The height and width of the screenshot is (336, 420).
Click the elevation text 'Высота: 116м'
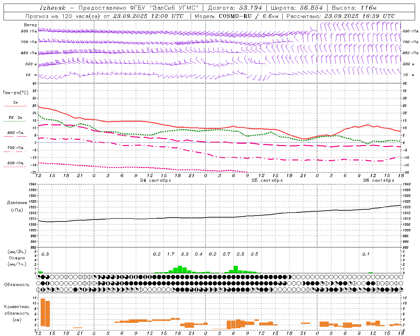(x=354, y=8)
